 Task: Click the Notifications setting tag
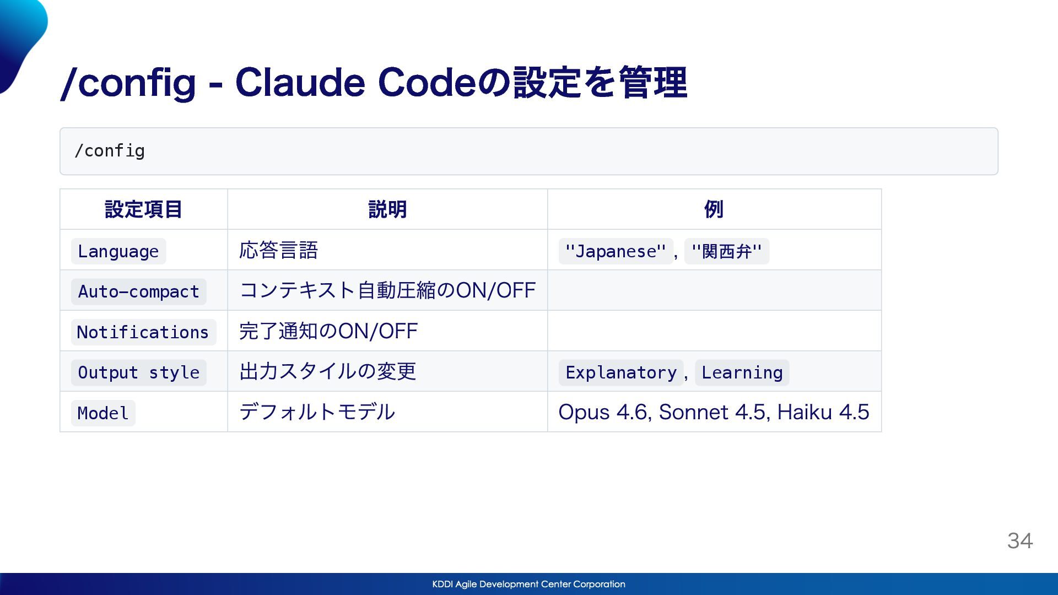pos(143,332)
